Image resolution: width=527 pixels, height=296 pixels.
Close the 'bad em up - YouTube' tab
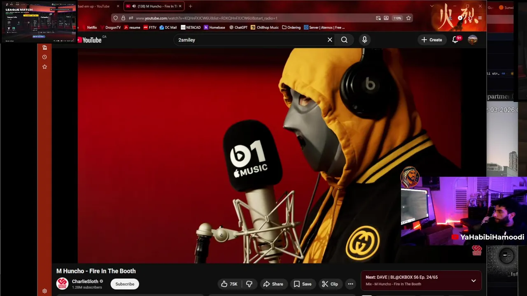(x=118, y=6)
